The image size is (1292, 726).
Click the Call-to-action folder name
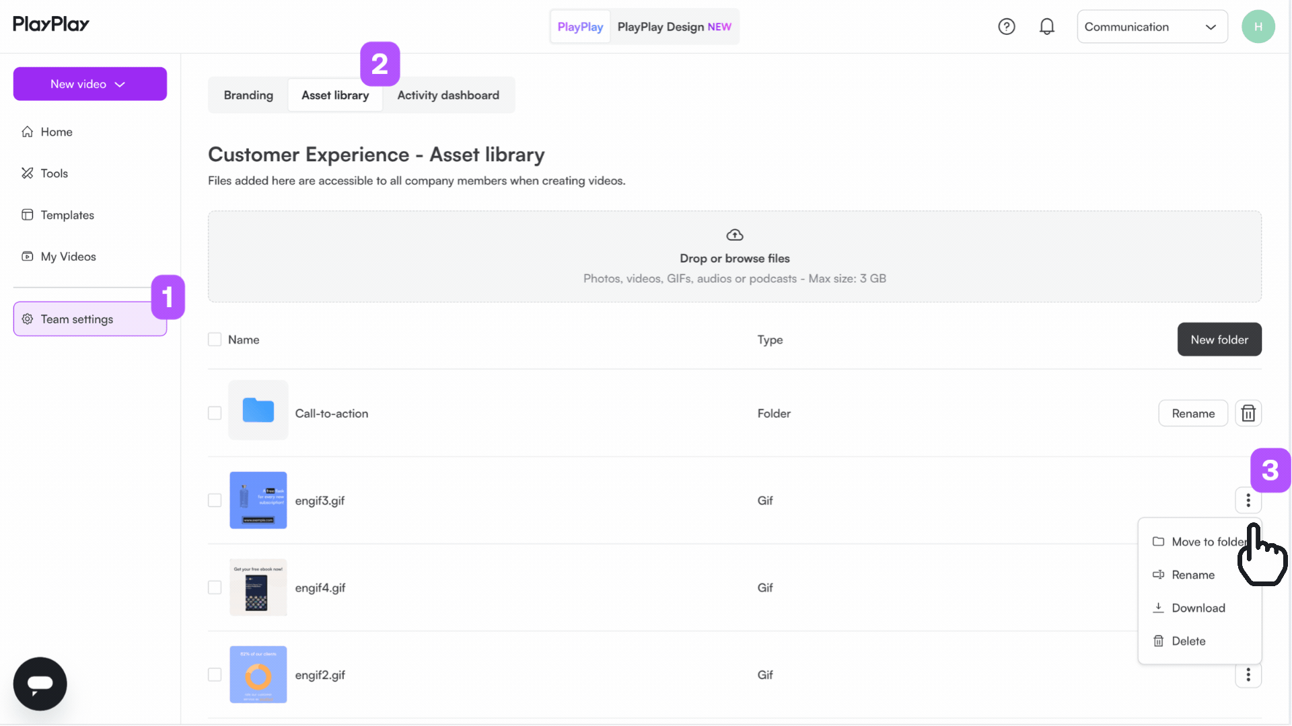(332, 414)
